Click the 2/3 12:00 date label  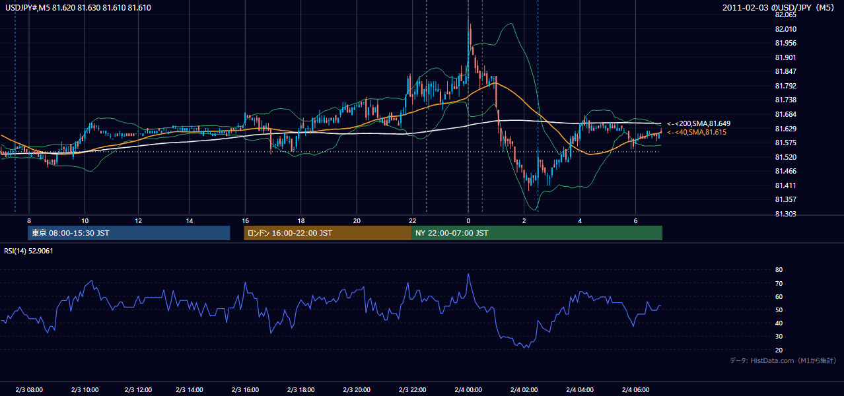[x=139, y=389]
